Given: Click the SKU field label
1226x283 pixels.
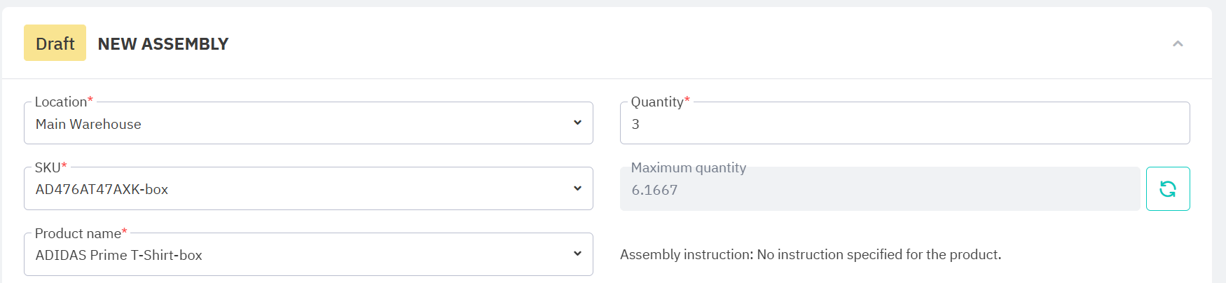Looking at the screenshot, I should tap(47, 168).
